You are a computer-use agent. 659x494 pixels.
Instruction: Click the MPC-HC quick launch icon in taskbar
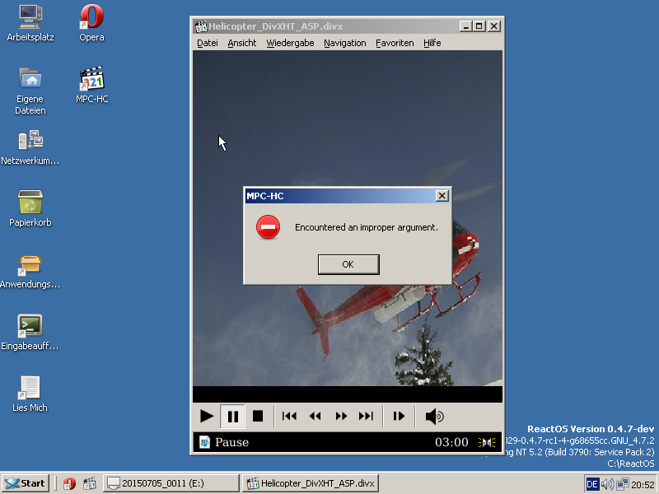[89, 483]
